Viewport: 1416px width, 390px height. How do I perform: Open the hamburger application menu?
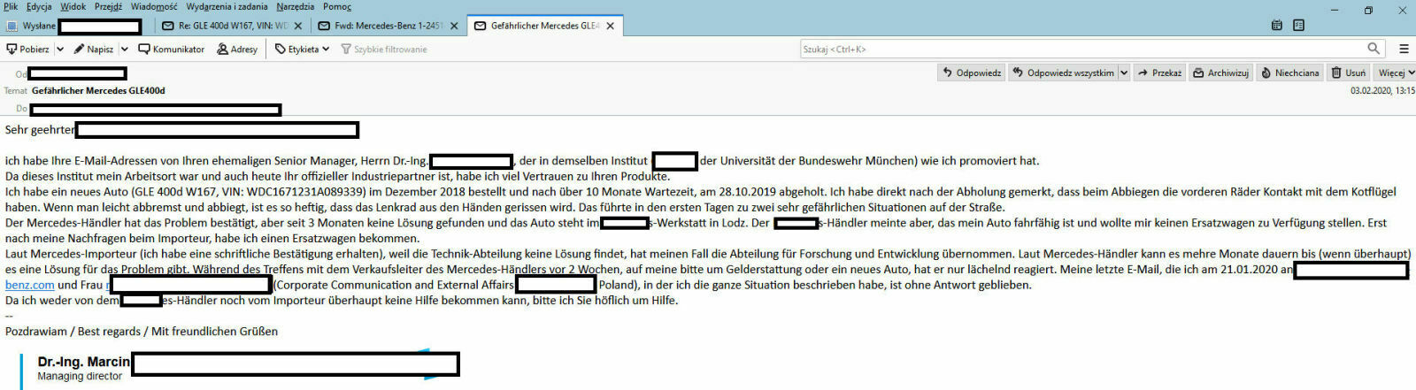[1404, 49]
